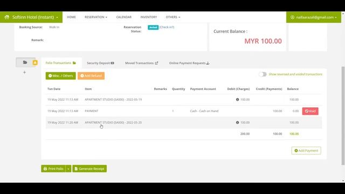Open the CALENDAR page
This screenshot has width=345, height=194.
click(x=123, y=17)
